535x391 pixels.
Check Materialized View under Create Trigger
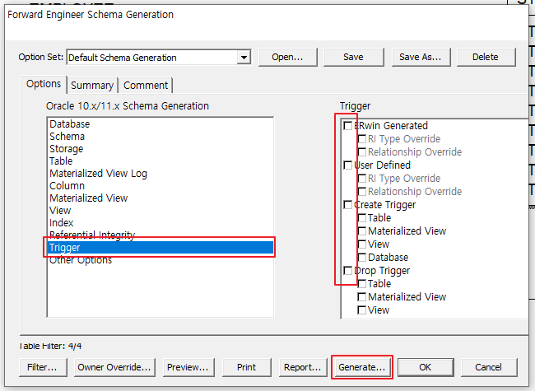coord(361,231)
